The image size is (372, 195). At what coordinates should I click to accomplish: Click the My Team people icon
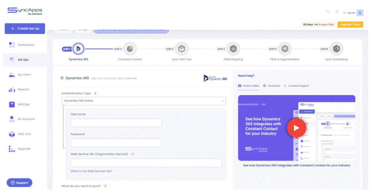coord(12,75)
